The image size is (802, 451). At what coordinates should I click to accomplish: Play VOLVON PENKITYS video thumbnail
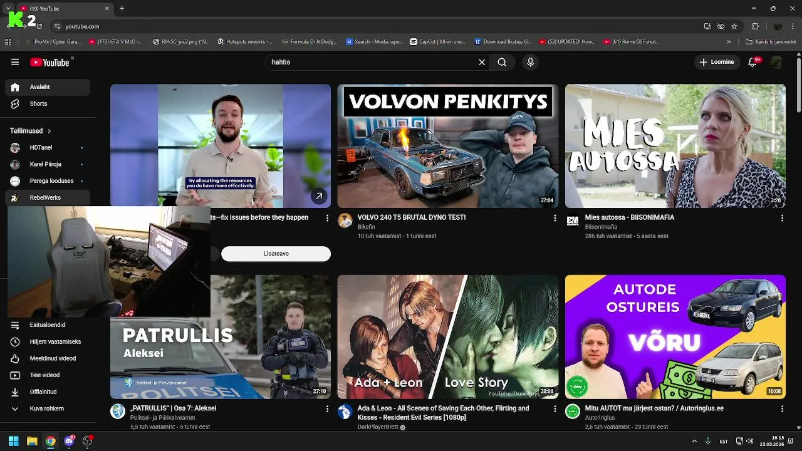tap(448, 146)
